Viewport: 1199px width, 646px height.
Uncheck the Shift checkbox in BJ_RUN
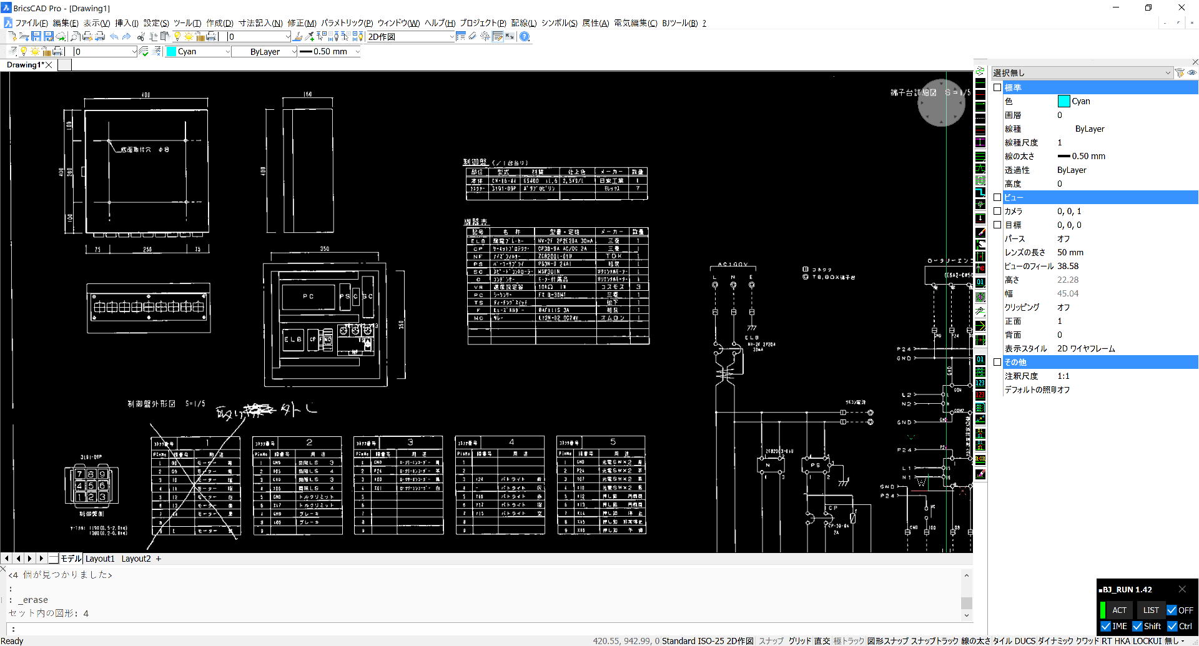coord(1137,626)
